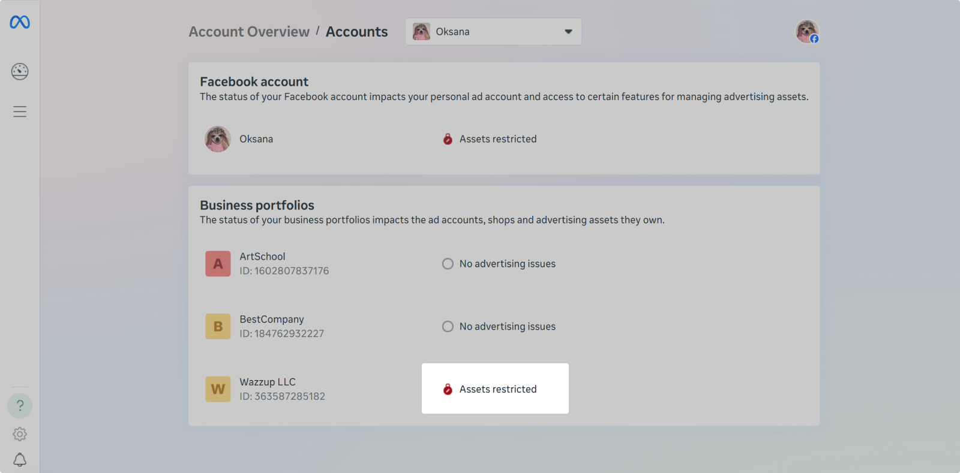Click the Accounts breadcrumb
The image size is (960, 473).
(x=357, y=32)
